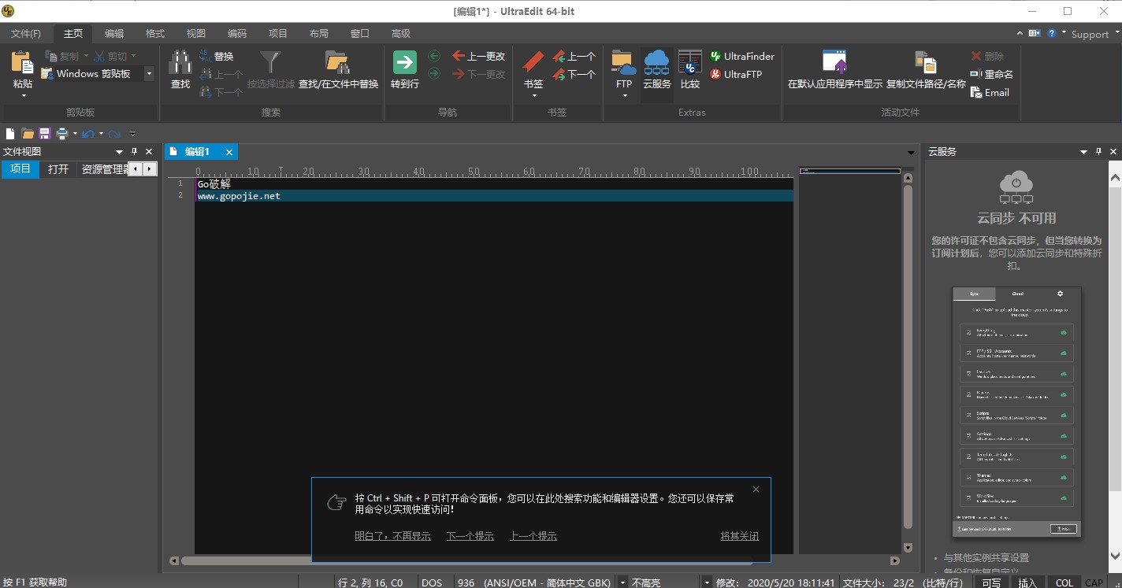Screen dimensions: 1122x588
Task: Expand the FTP dropdown arrow
Action: 624,96
